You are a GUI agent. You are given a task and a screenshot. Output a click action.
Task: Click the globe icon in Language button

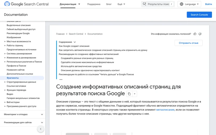coord(181,4)
